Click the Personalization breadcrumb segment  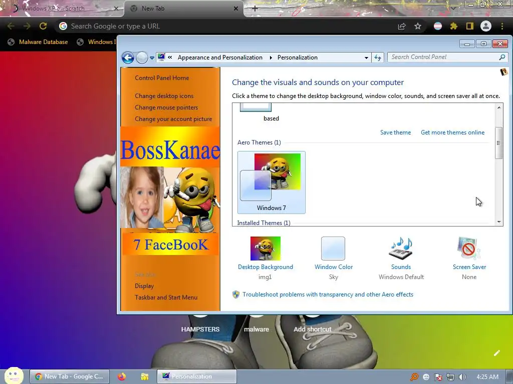point(298,57)
